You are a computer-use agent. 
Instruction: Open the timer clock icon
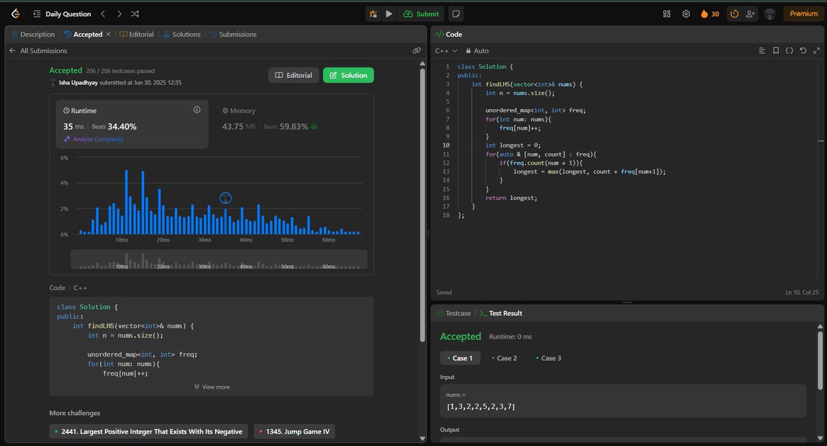point(735,14)
